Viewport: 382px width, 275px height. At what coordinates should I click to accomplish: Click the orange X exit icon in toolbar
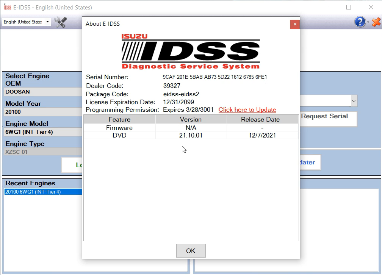(376, 22)
